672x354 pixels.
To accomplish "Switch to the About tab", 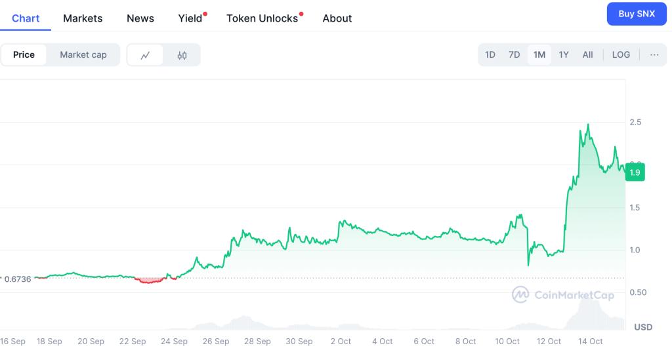I will click(x=337, y=18).
